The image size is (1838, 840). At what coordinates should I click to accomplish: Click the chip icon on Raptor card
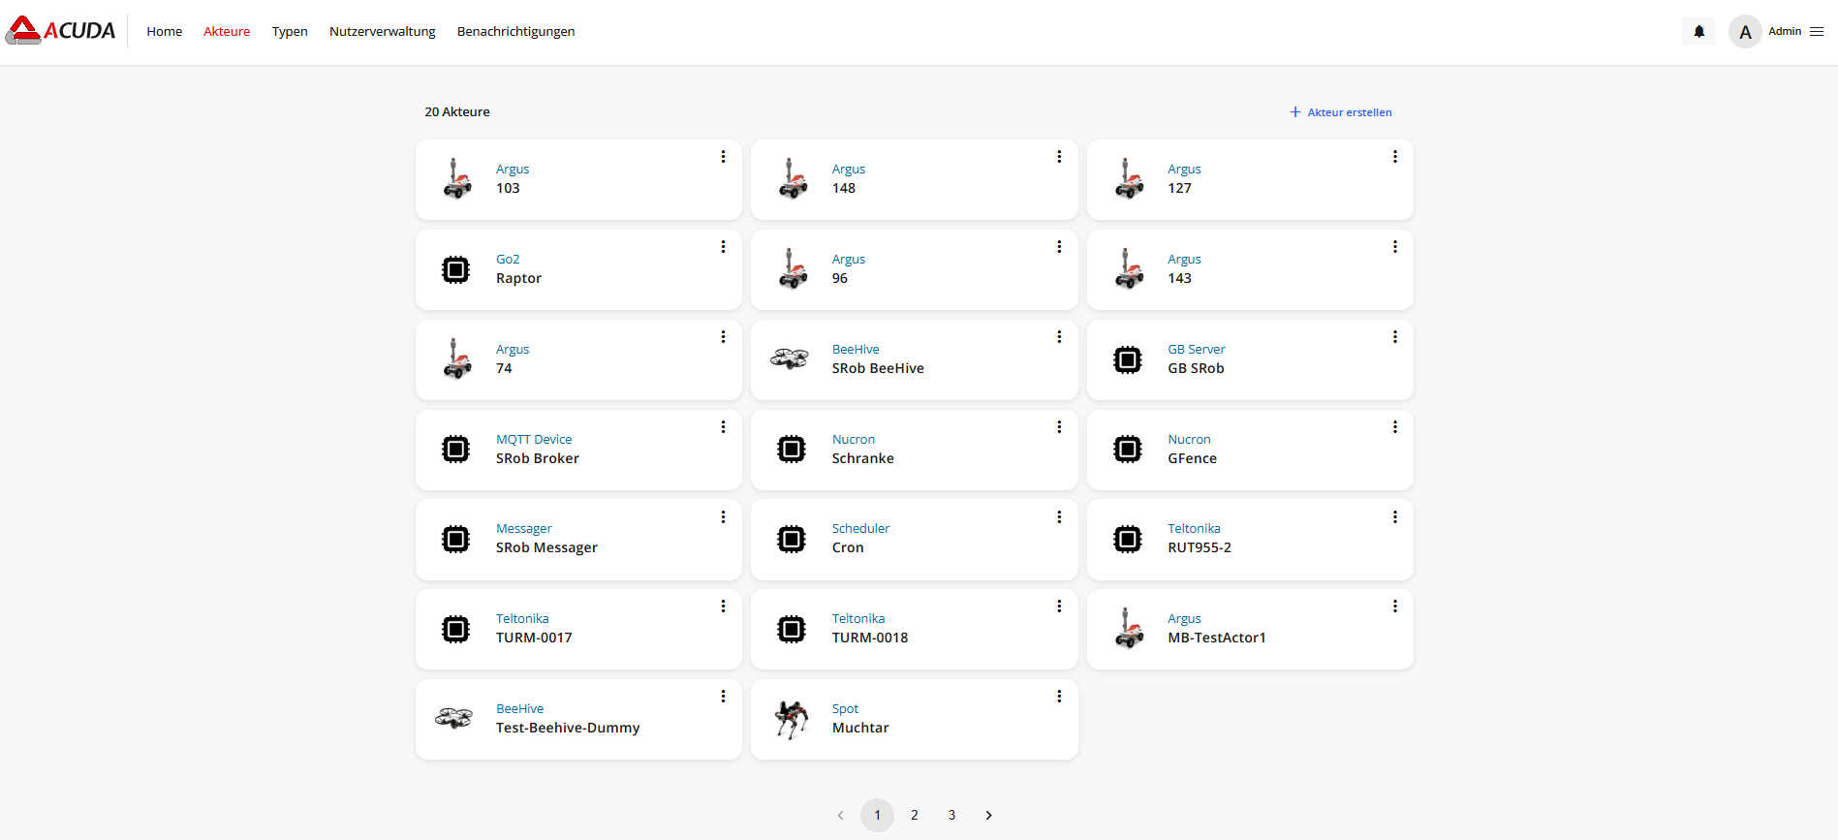tap(455, 269)
